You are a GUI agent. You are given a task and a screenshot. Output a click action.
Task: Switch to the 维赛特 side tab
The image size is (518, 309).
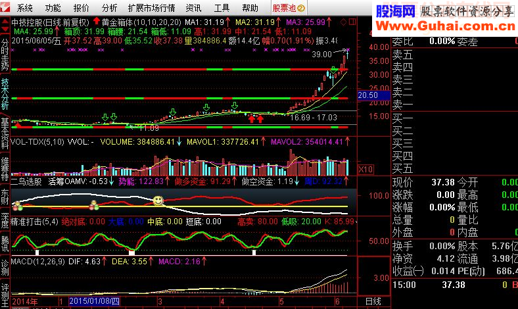pyautogui.click(x=5, y=168)
